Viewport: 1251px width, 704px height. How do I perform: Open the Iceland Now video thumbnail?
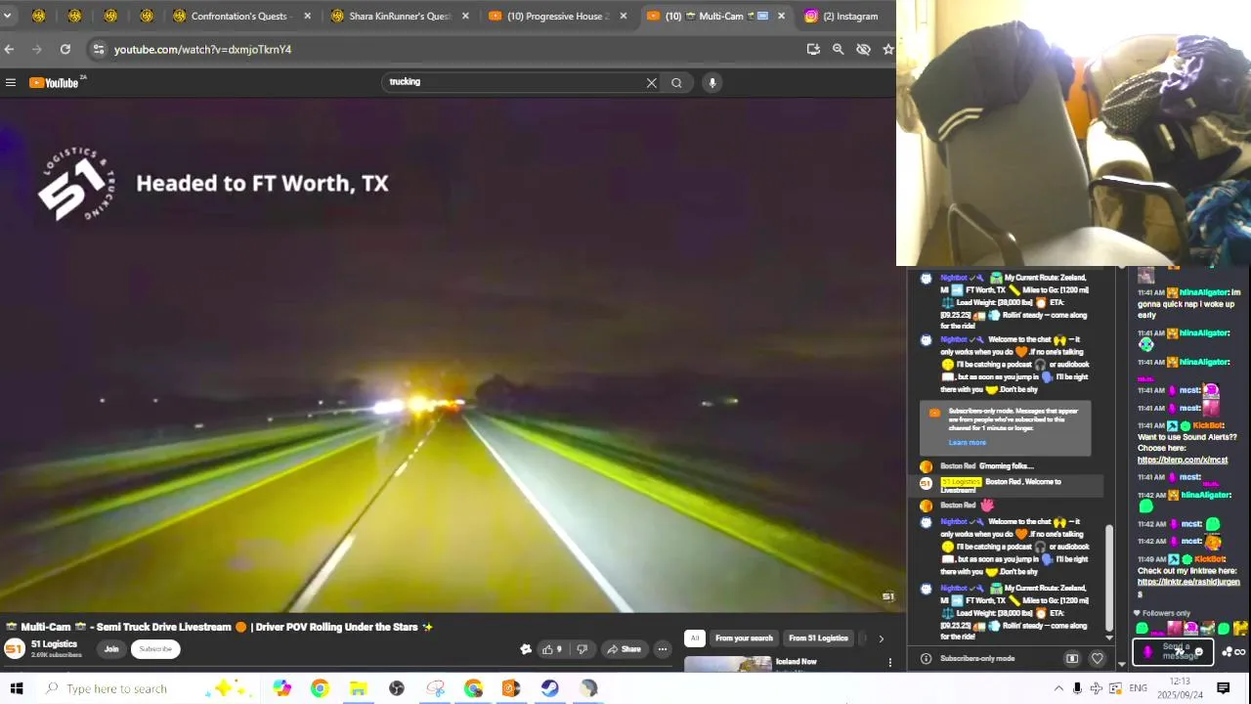click(727, 665)
